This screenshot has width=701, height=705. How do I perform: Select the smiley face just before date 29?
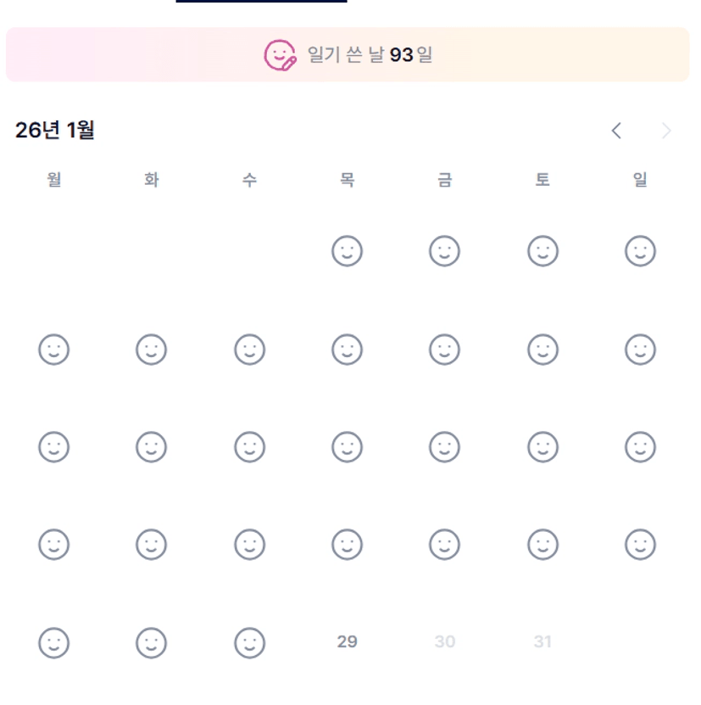click(x=249, y=641)
